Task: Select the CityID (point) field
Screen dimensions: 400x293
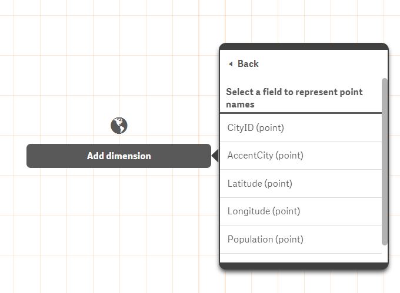Action: pos(255,127)
